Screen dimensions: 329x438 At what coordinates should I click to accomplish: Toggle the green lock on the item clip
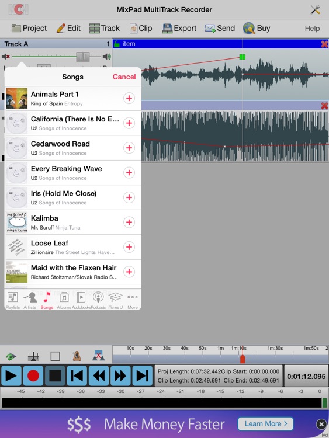(x=116, y=44)
